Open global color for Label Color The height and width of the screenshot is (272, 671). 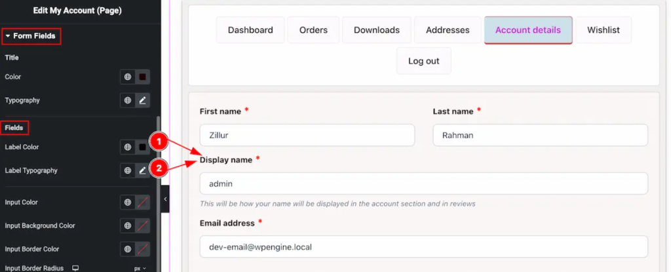click(128, 147)
